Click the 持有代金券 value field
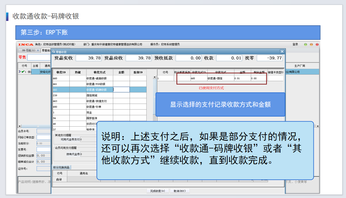Screen dimensions: 346x198 click(x=88, y=154)
